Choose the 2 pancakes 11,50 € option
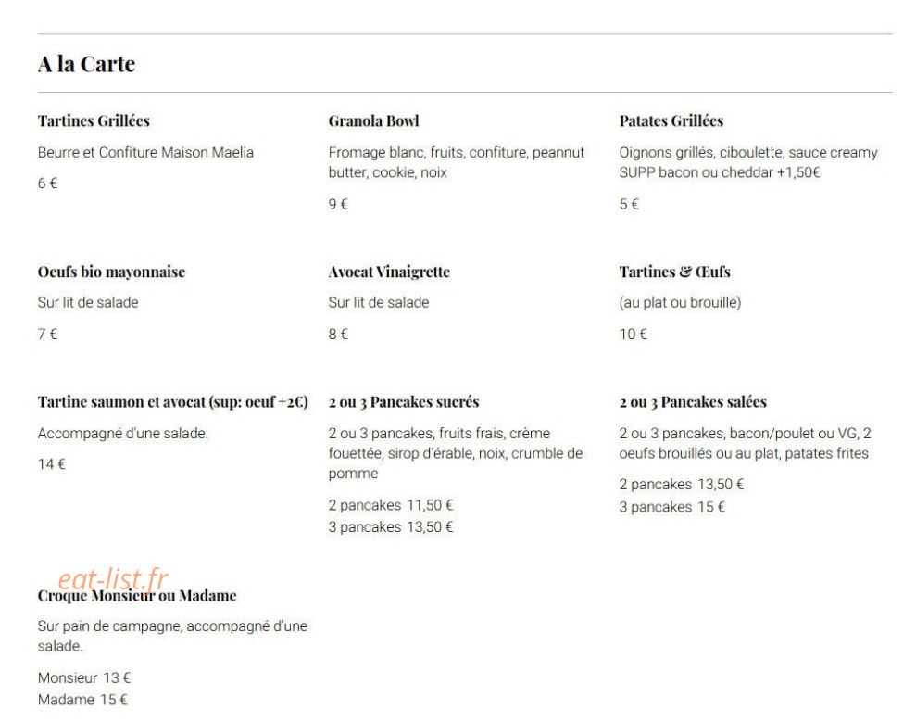 (391, 505)
